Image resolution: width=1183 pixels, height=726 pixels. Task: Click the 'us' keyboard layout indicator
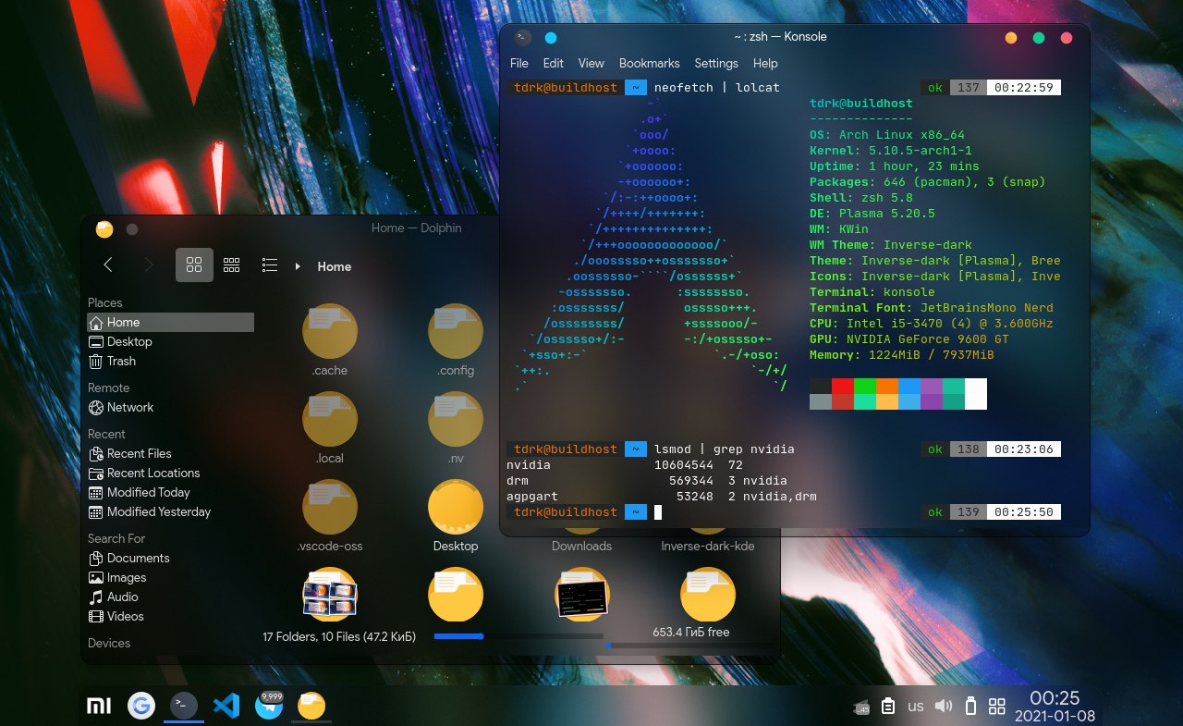(916, 707)
